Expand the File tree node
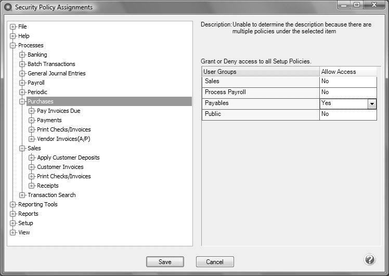389x276 pixels. pyautogui.click(x=13, y=27)
